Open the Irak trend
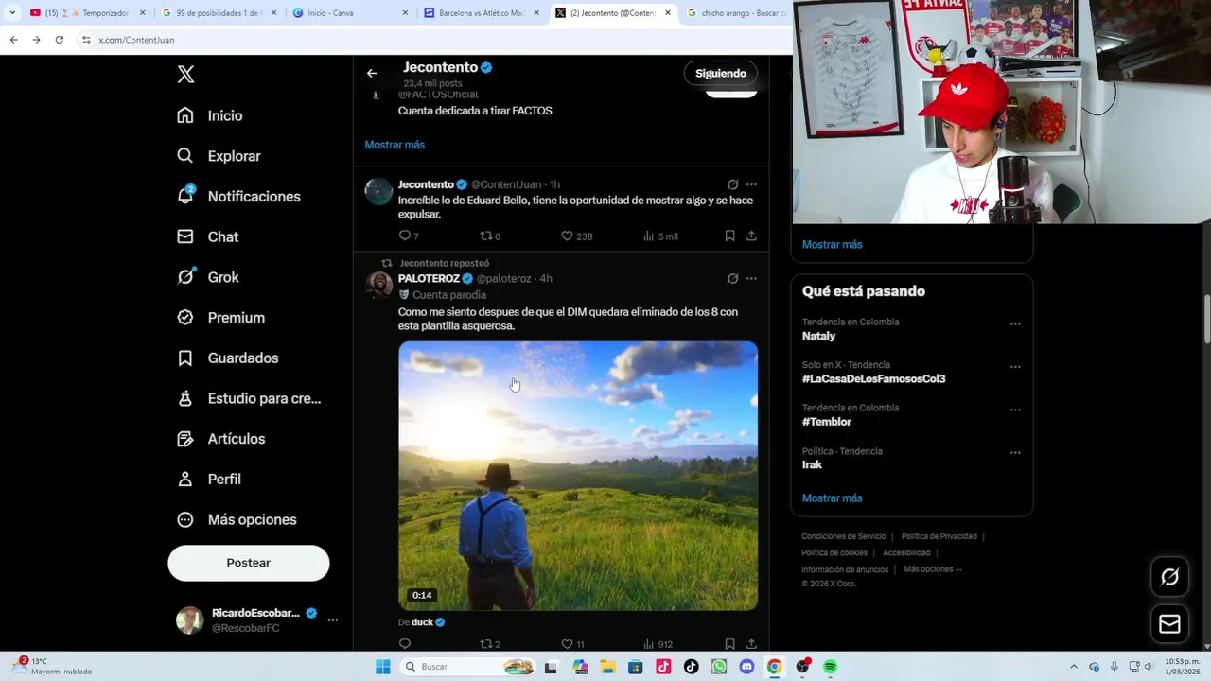The image size is (1211, 681). click(x=813, y=464)
